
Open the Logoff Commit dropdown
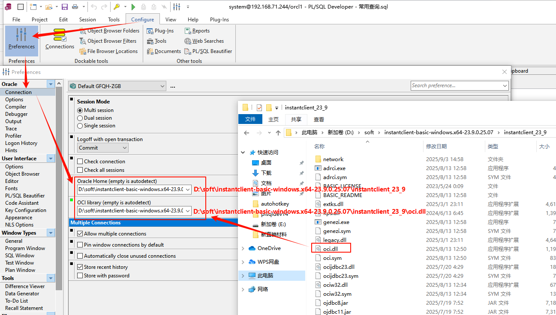tap(103, 148)
